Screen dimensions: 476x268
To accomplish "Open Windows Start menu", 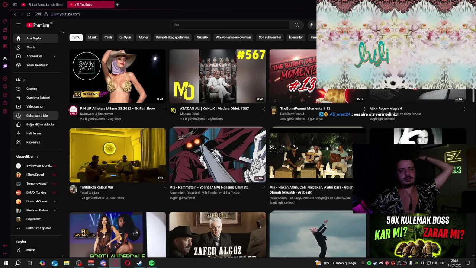I will point(6,263).
